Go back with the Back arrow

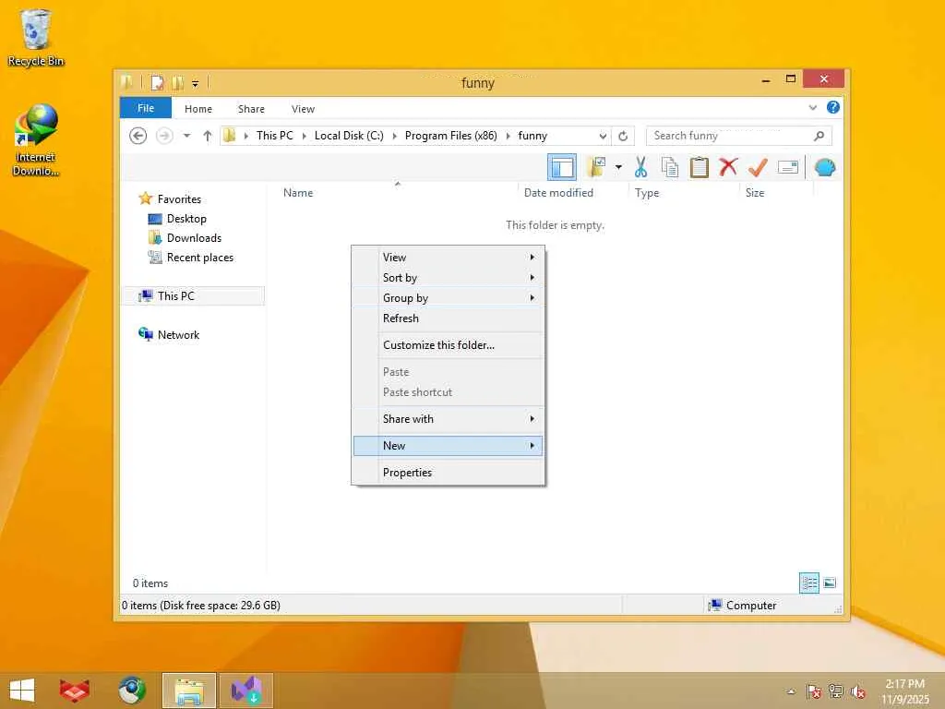point(138,136)
